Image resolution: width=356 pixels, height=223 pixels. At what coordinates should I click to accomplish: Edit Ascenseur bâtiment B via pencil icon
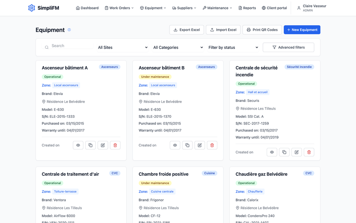click(200, 145)
